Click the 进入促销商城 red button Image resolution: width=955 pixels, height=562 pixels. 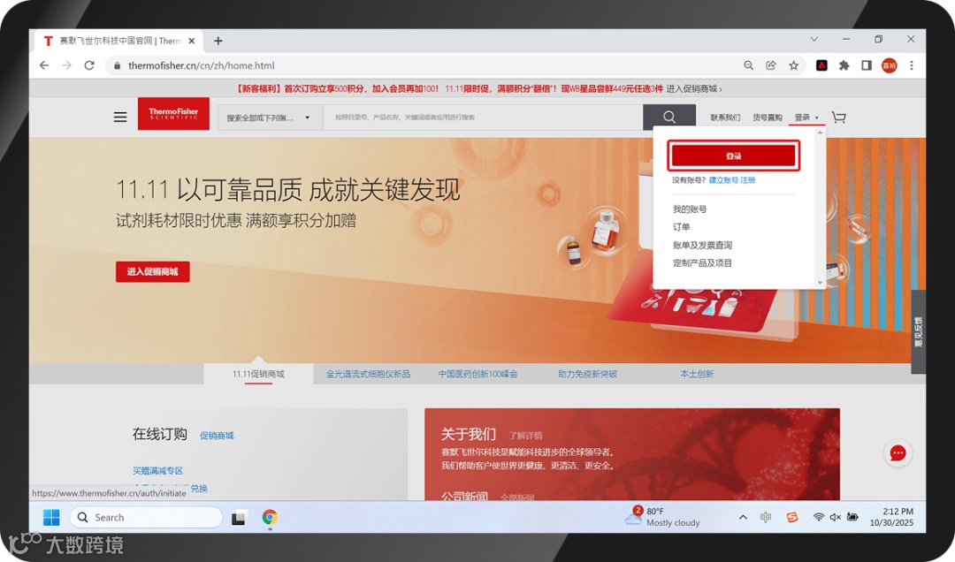pyautogui.click(x=153, y=271)
